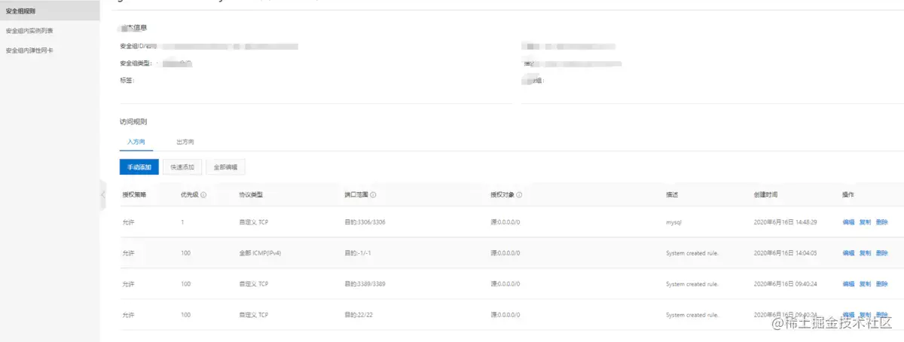The height and width of the screenshot is (342, 904).
Task: Click the 快速添加 button
Action: coord(182,167)
